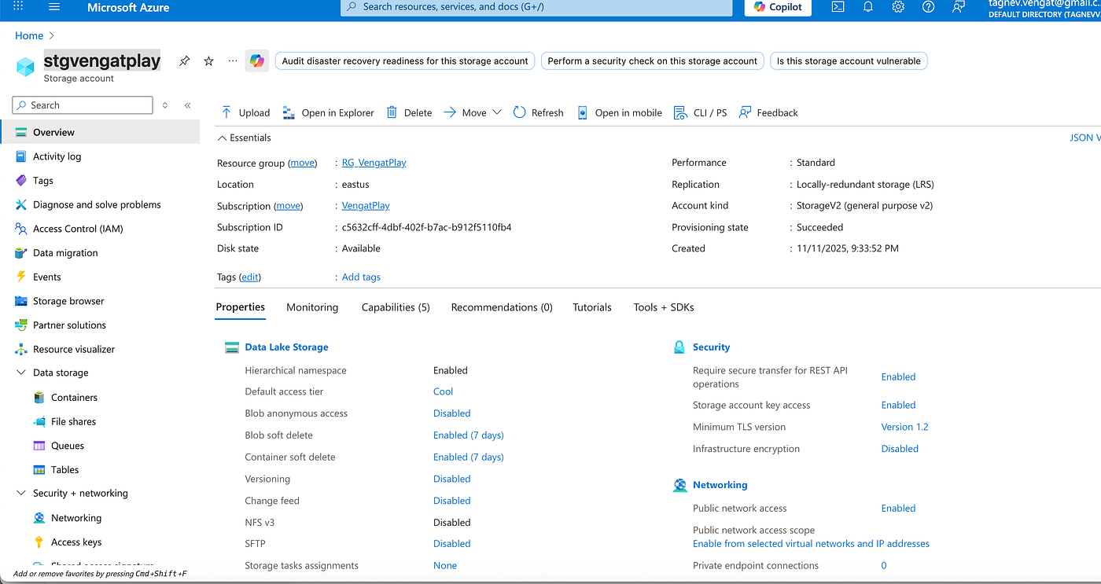The width and height of the screenshot is (1101, 584).
Task: Click the Copilot button in header
Action: [778, 6]
